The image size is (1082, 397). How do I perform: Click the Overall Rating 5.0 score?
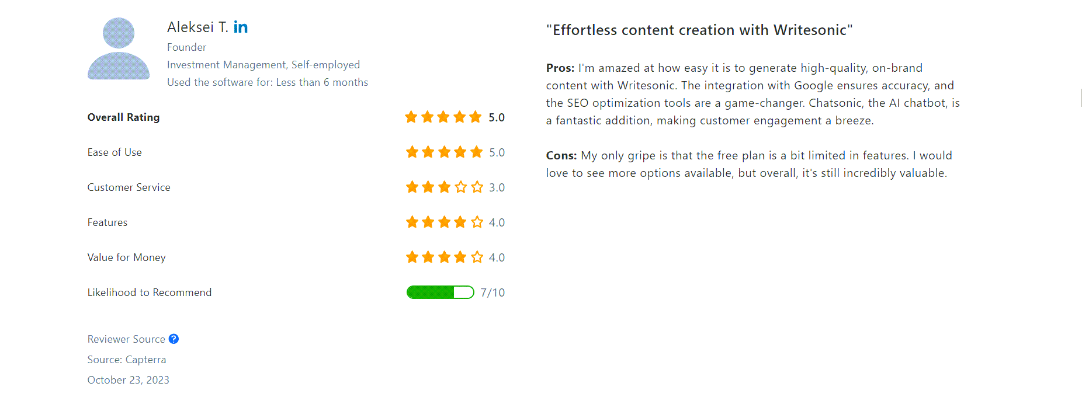click(x=497, y=117)
